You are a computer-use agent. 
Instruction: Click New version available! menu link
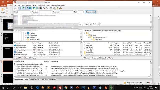coord(58,5)
